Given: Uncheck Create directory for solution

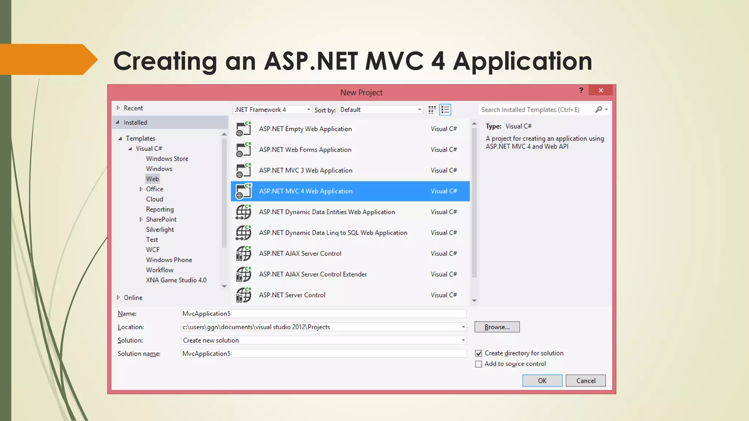Looking at the screenshot, I should [478, 353].
